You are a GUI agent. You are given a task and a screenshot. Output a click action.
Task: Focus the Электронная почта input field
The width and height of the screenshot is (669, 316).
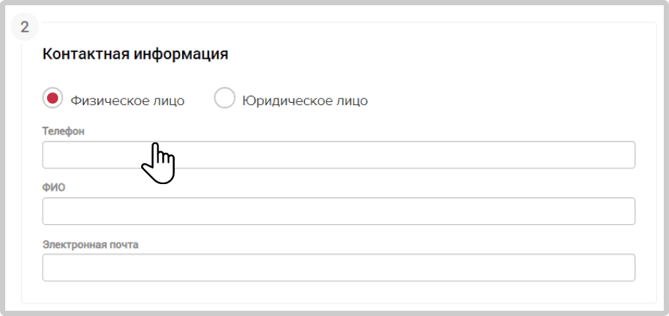(339, 268)
